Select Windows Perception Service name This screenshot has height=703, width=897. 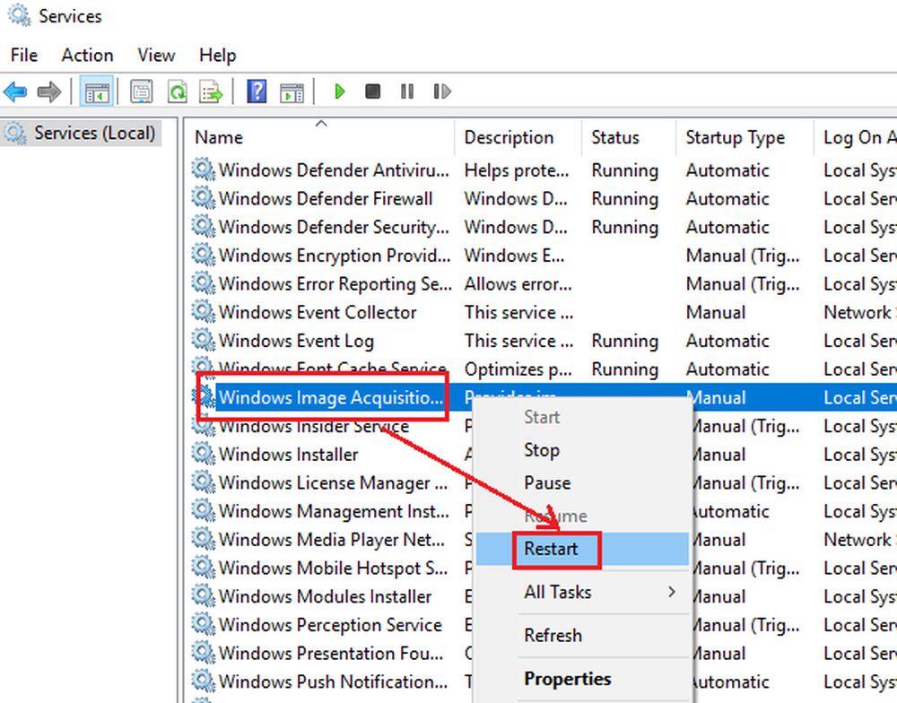pos(330,625)
